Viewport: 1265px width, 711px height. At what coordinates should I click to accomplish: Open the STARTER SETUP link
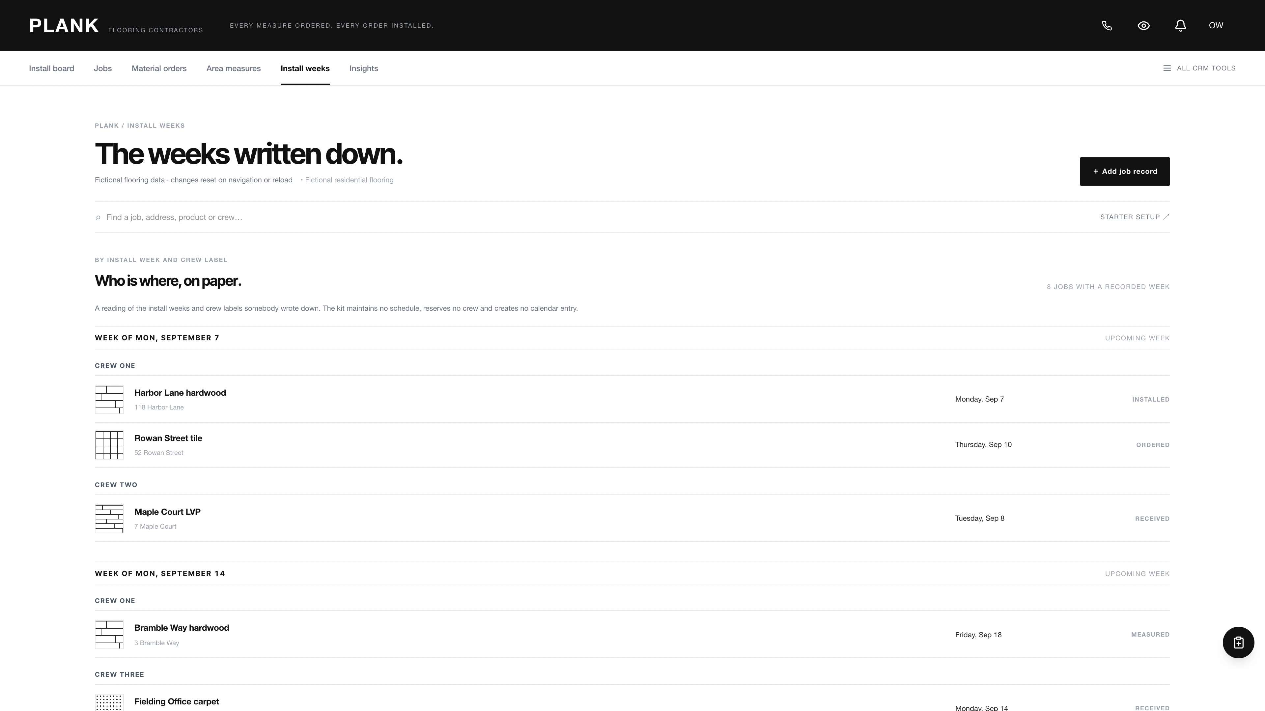1135,217
